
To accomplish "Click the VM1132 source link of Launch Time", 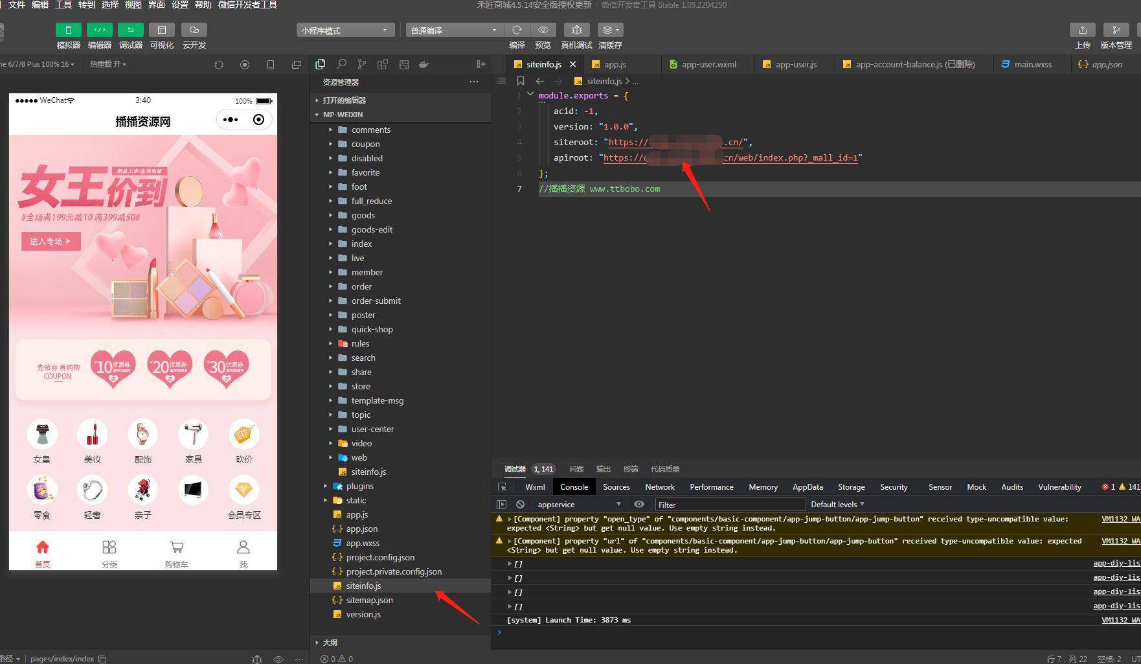I will tap(1120, 620).
